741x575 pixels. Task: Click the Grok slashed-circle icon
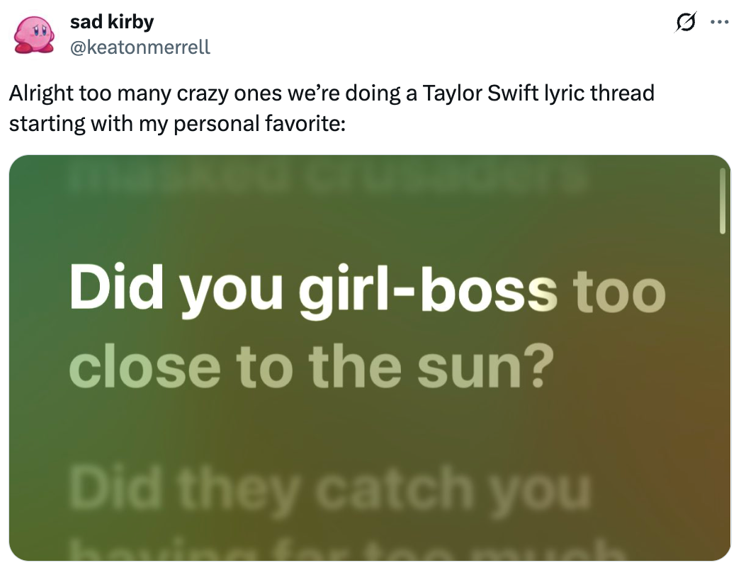point(684,24)
